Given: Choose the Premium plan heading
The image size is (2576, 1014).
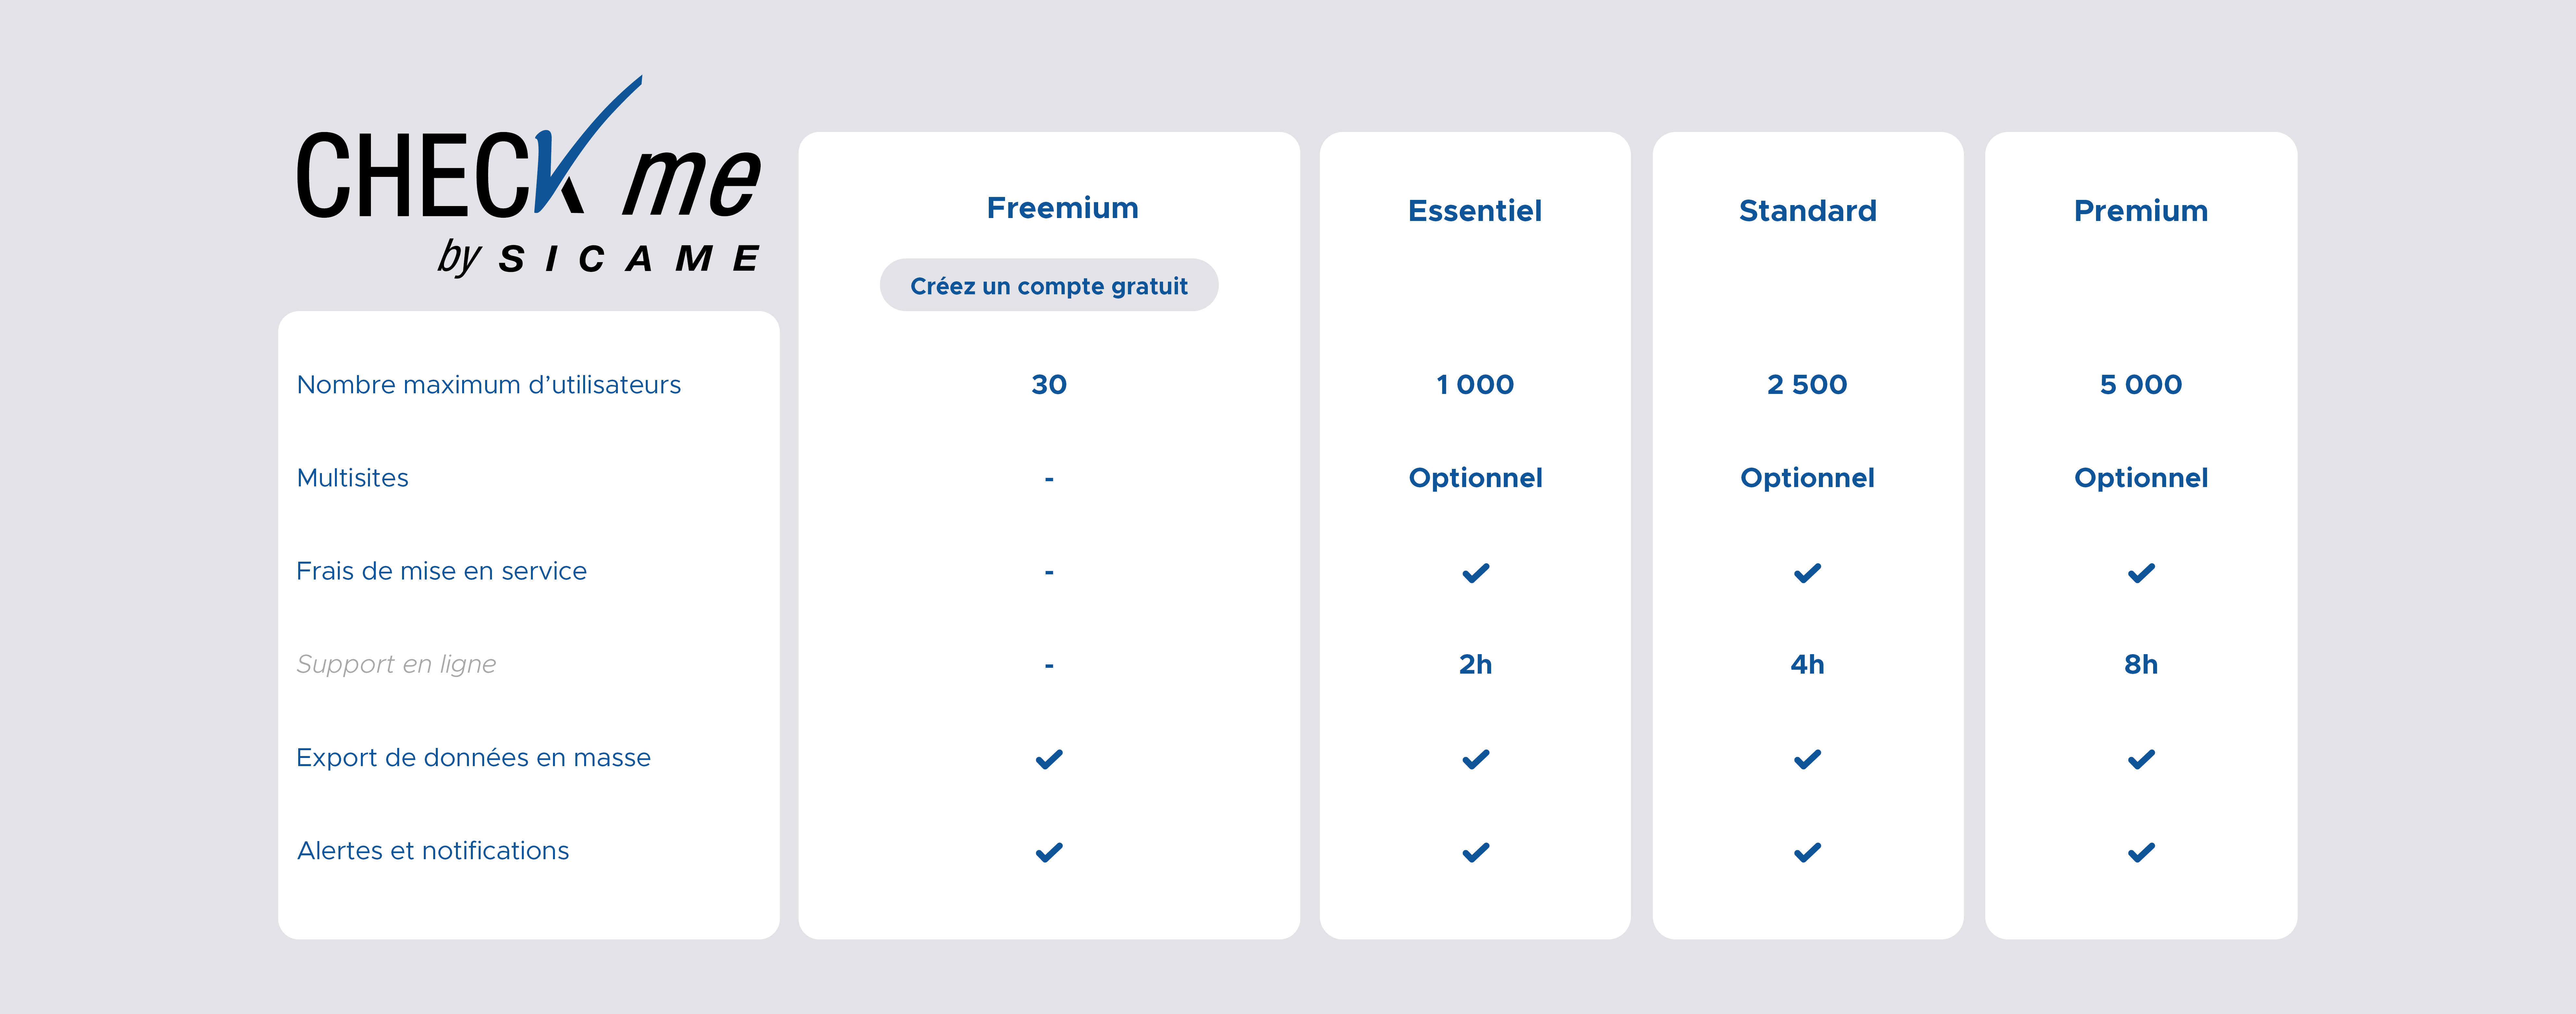Looking at the screenshot, I should (x=2141, y=211).
